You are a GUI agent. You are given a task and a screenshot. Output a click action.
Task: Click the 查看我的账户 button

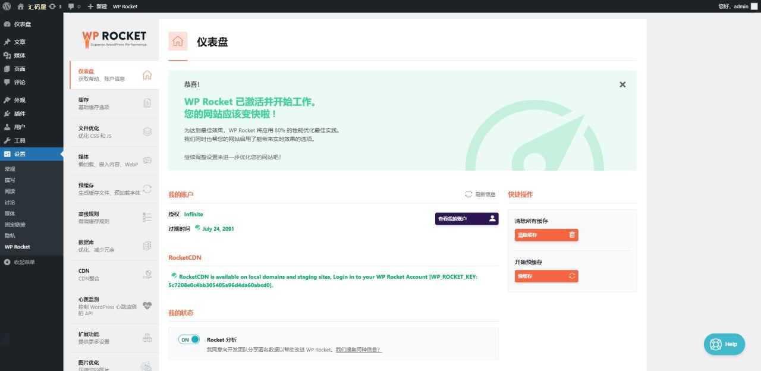coord(467,219)
